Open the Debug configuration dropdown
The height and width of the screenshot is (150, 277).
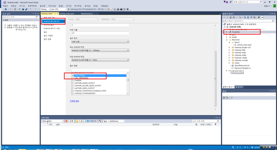[x=45, y=9]
